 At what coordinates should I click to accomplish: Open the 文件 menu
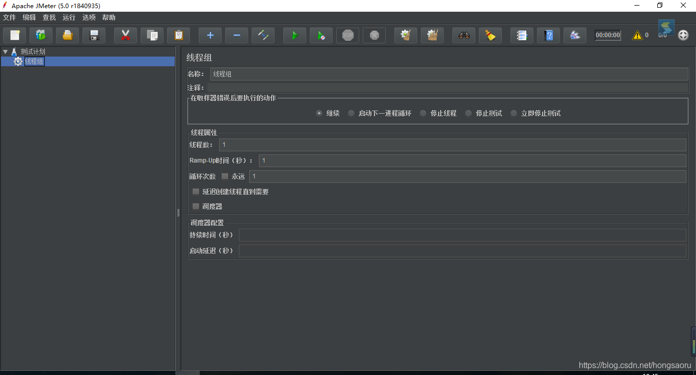pyautogui.click(x=10, y=17)
